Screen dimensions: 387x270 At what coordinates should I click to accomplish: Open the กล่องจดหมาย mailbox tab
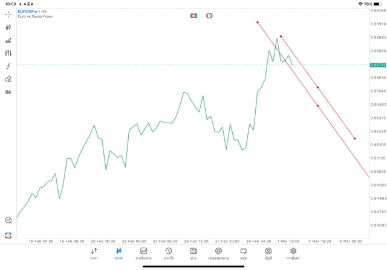coord(218,254)
